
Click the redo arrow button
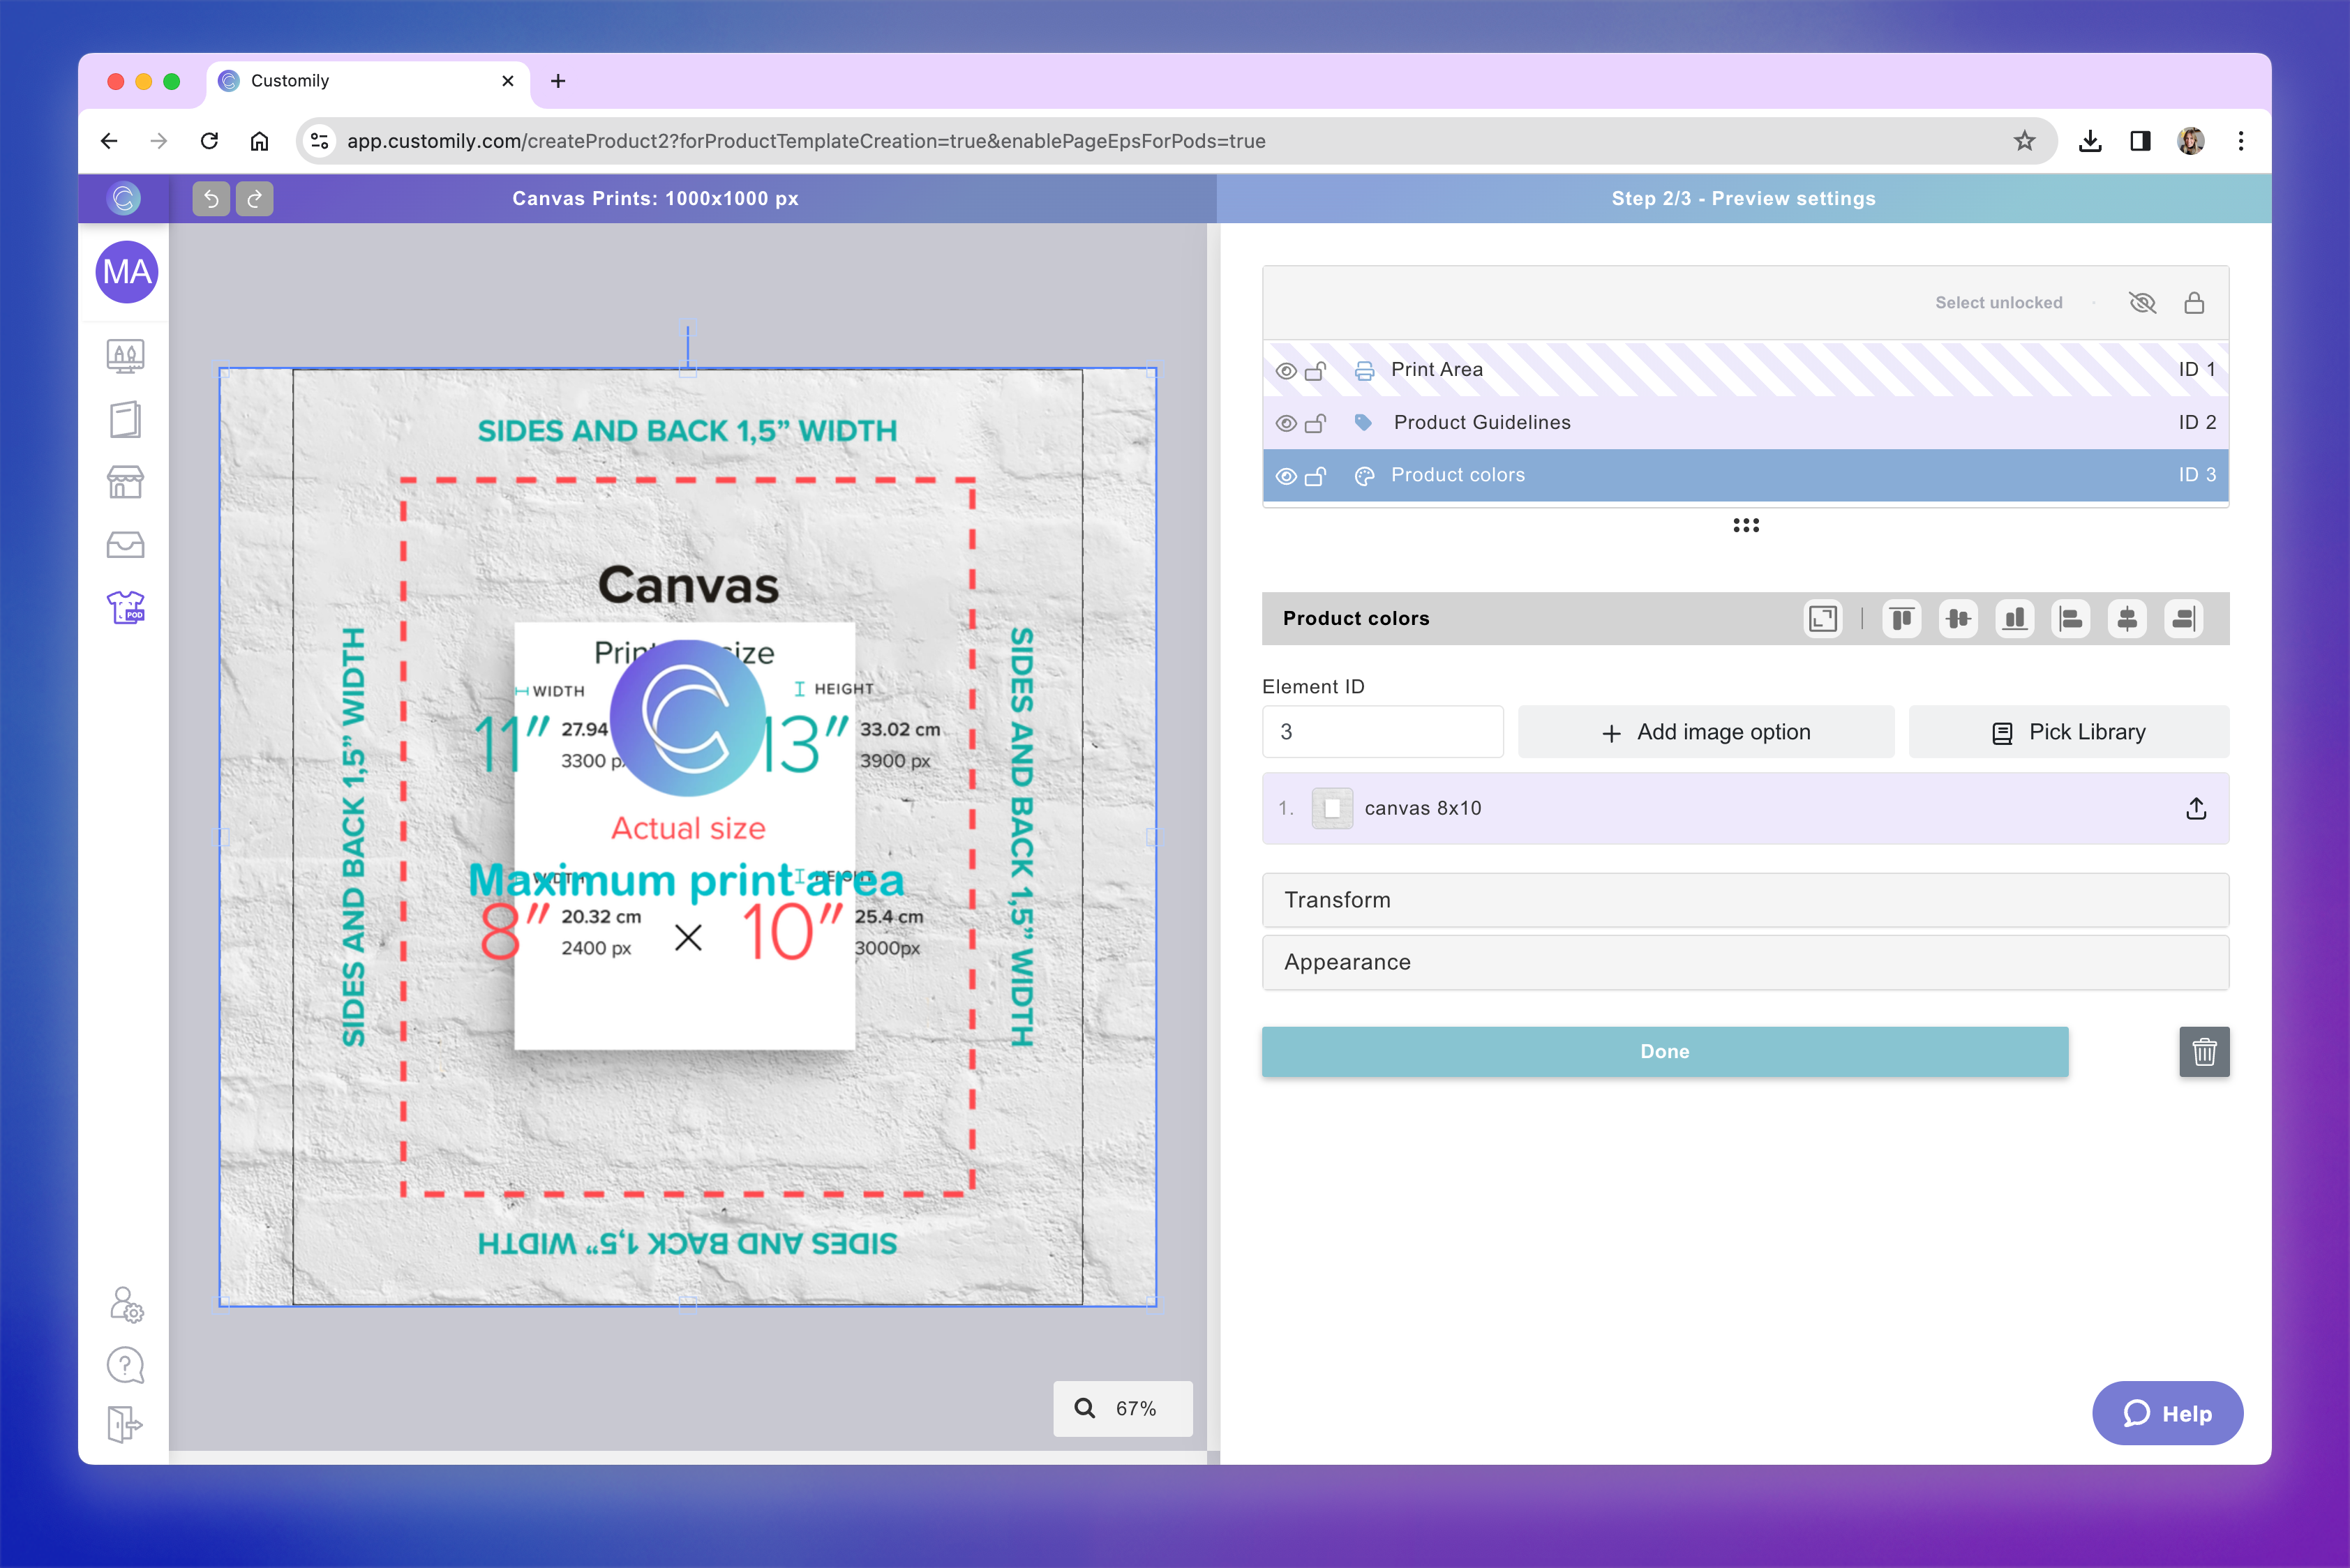click(x=254, y=198)
